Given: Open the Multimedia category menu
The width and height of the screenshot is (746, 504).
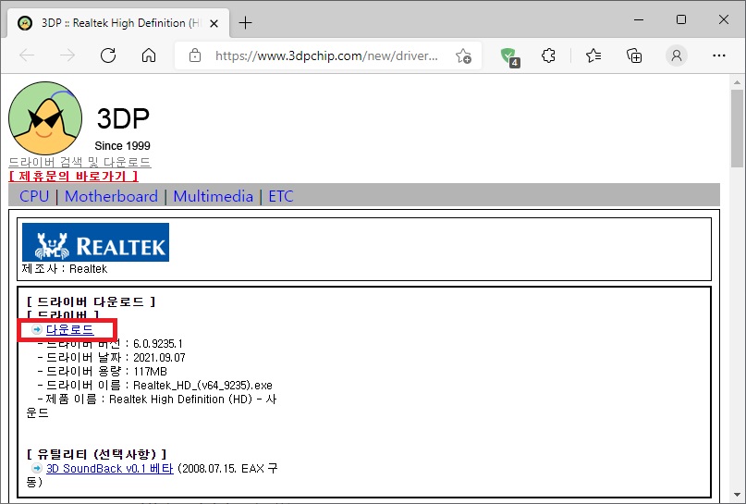Looking at the screenshot, I should (x=214, y=196).
